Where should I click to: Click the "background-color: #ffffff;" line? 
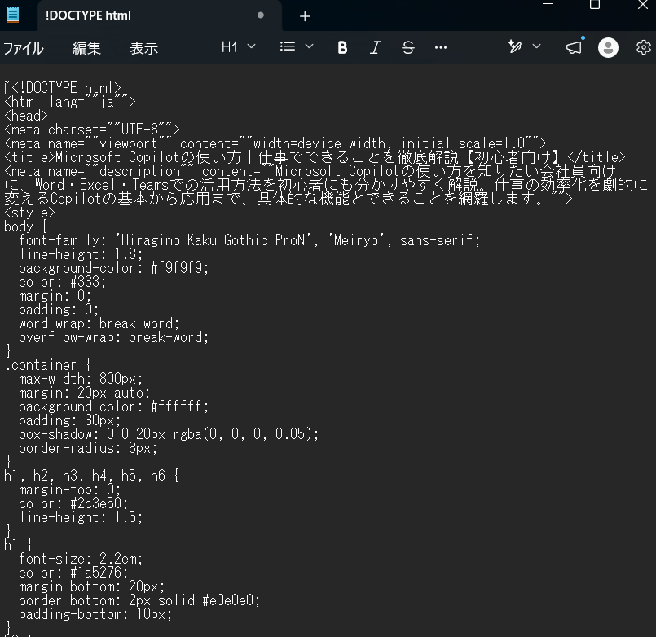click(113, 406)
